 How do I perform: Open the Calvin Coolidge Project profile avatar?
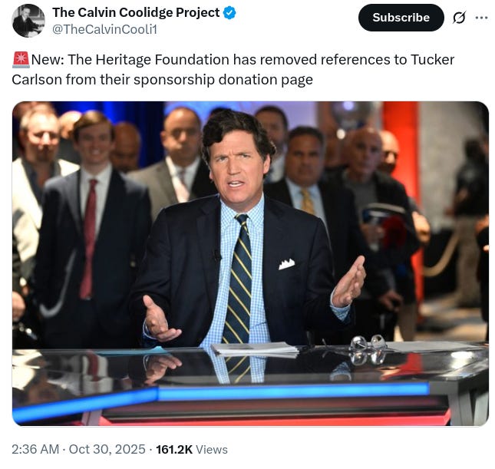coord(28,21)
